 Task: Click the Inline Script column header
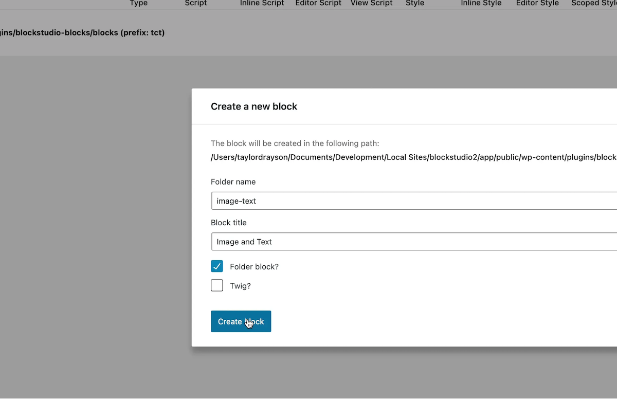point(262,4)
